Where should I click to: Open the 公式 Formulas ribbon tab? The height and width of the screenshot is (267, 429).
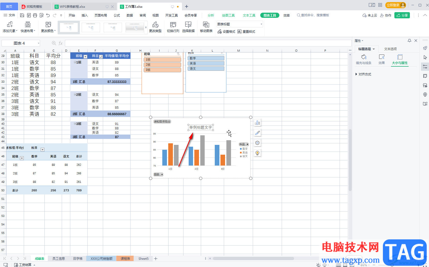pos(117,15)
